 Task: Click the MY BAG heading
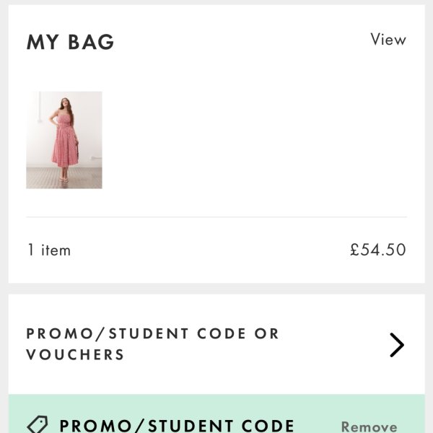click(70, 43)
